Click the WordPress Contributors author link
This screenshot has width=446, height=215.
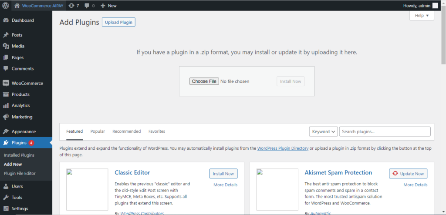(142, 213)
